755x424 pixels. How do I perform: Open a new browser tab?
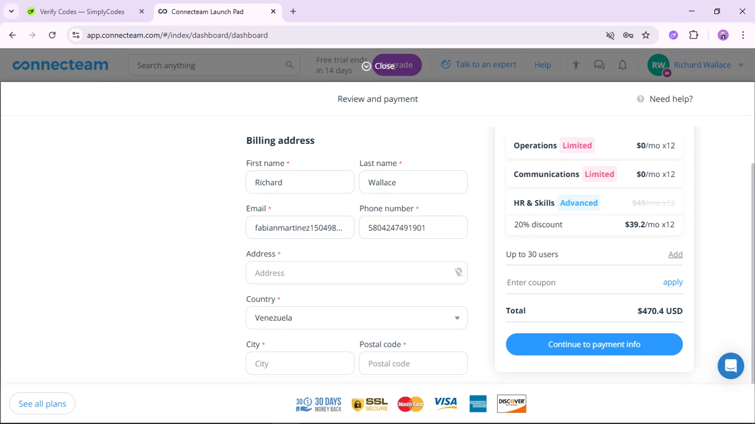[293, 12]
